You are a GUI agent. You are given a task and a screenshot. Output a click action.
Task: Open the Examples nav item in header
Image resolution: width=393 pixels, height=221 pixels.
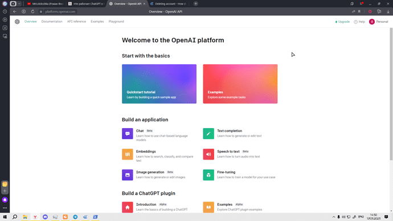(x=97, y=22)
